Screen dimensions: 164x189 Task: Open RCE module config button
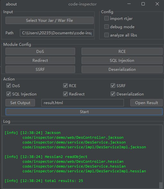point(122,52)
